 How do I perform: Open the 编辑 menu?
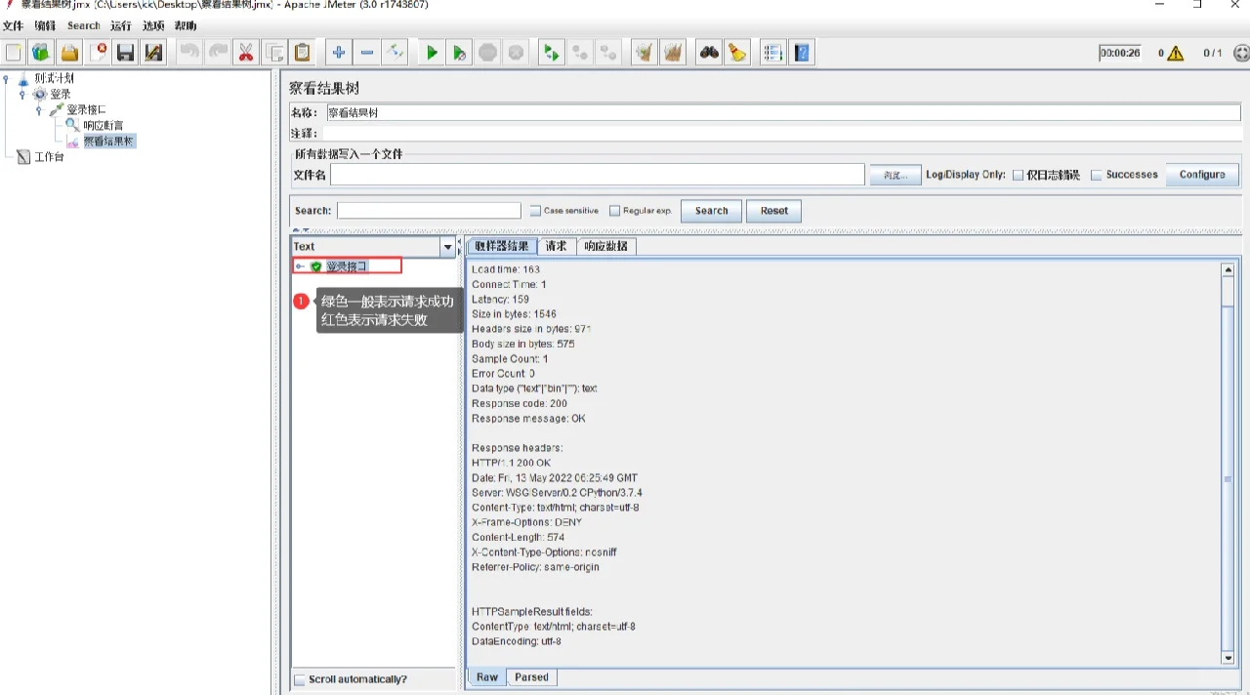tap(45, 25)
